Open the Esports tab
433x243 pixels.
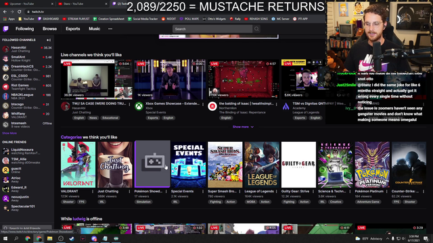tap(73, 28)
